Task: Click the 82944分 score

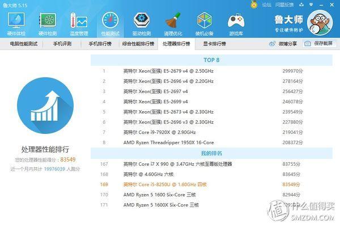Action: pos(291,195)
